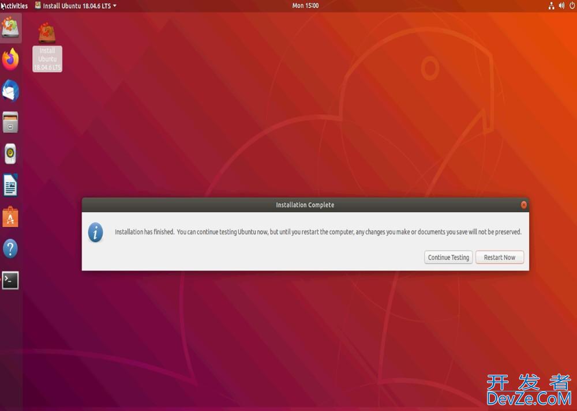Click the volume icon in the top bar
Screen dimensions: 577x411
point(561,6)
